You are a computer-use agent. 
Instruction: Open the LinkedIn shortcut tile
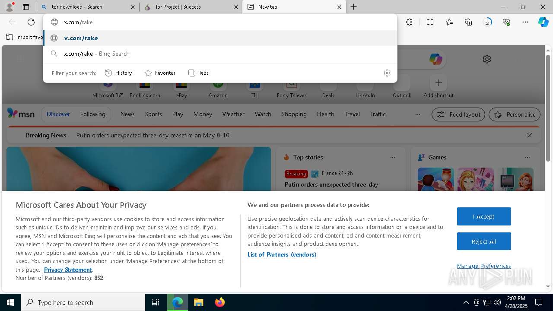[x=365, y=86]
